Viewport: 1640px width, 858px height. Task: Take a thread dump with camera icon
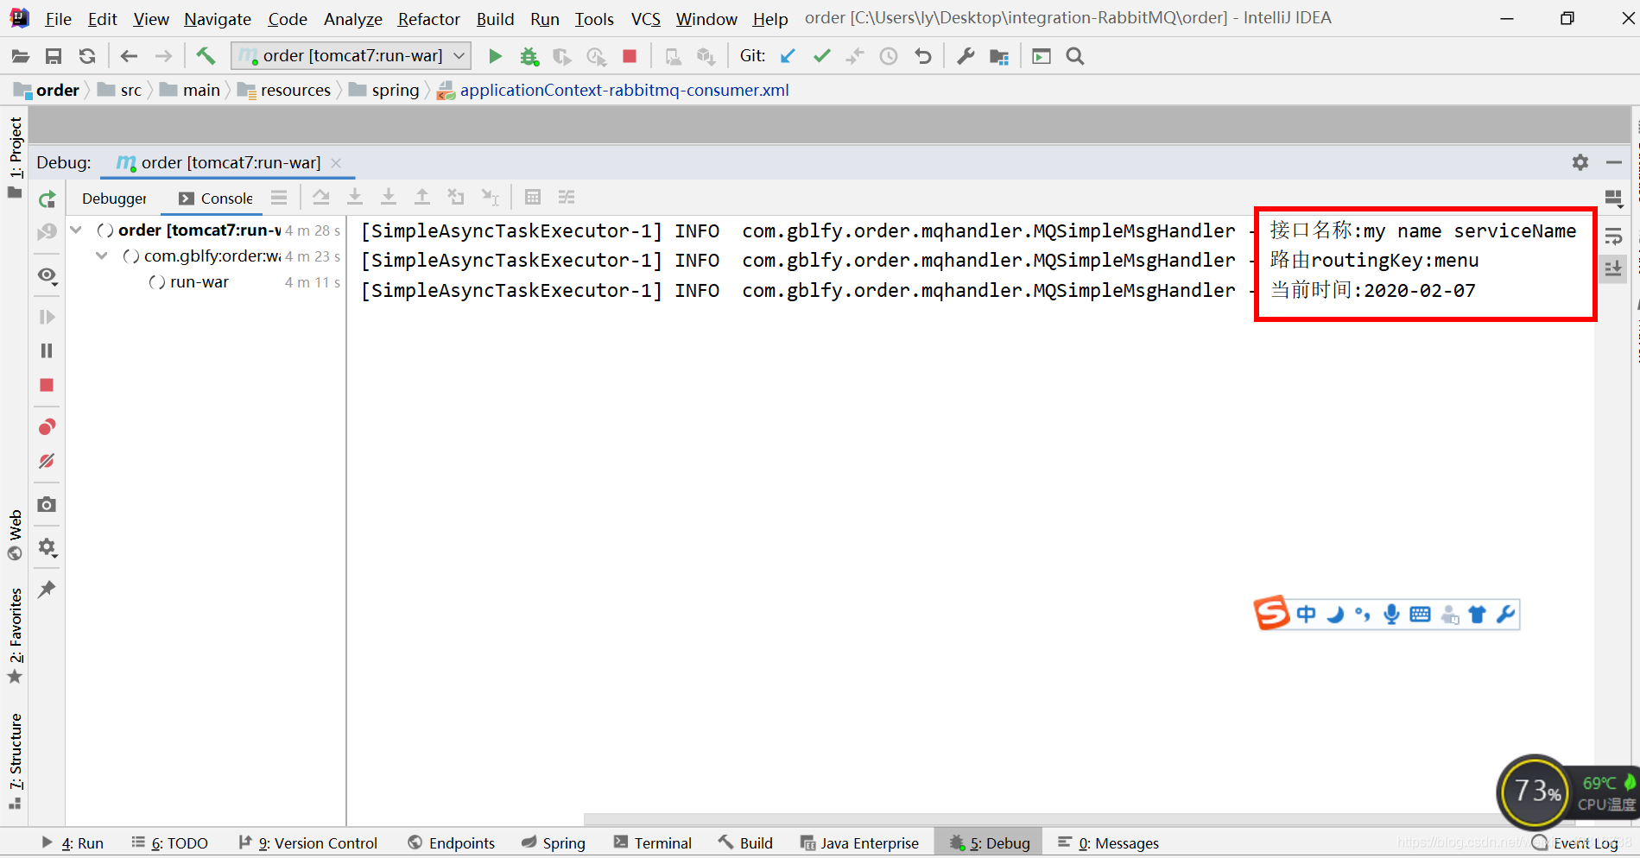point(47,504)
